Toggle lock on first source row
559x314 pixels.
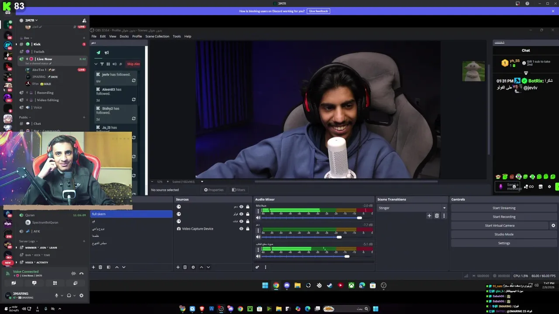pos(248,207)
